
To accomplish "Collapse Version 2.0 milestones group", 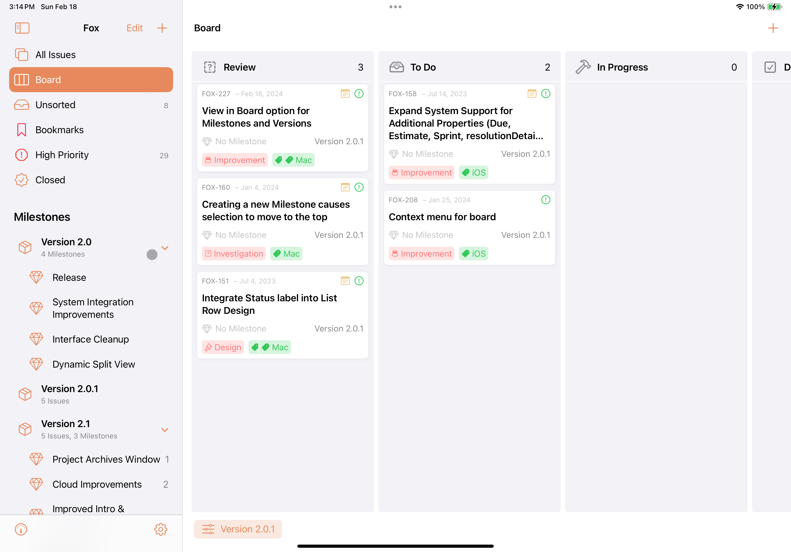I will (x=165, y=248).
